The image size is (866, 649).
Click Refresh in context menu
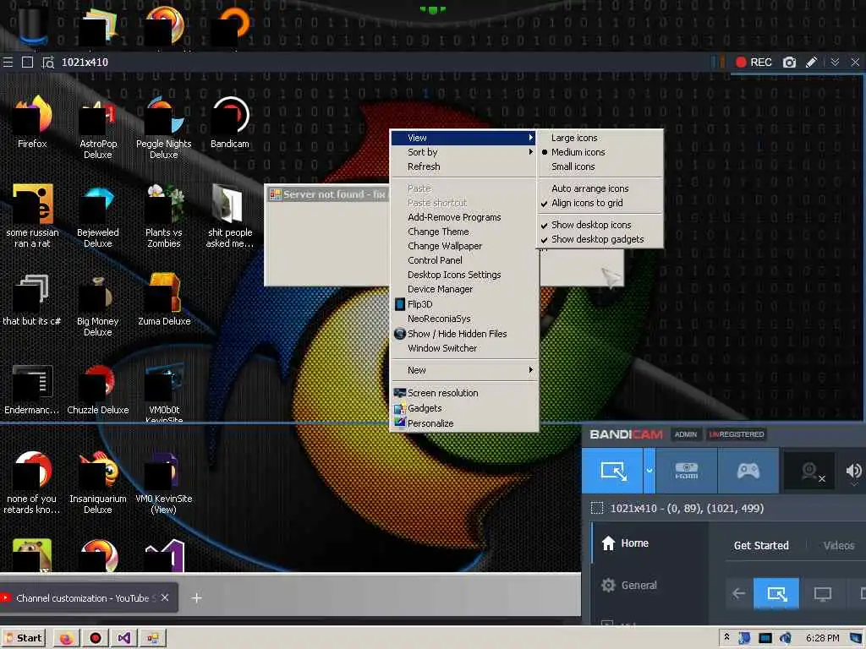point(464,166)
